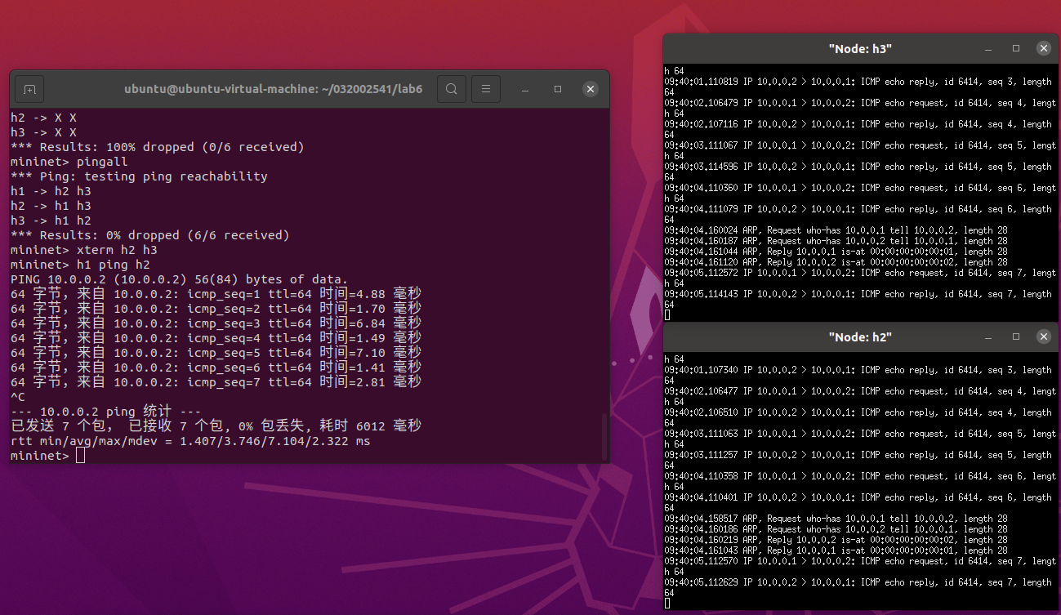The height and width of the screenshot is (615, 1061).
Task: In Node: h3, click the 09:40:01.110819 echo reply line
Action: tap(858, 82)
